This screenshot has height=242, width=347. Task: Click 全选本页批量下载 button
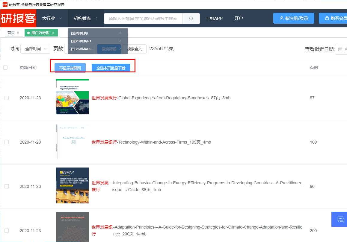pos(111,68)
